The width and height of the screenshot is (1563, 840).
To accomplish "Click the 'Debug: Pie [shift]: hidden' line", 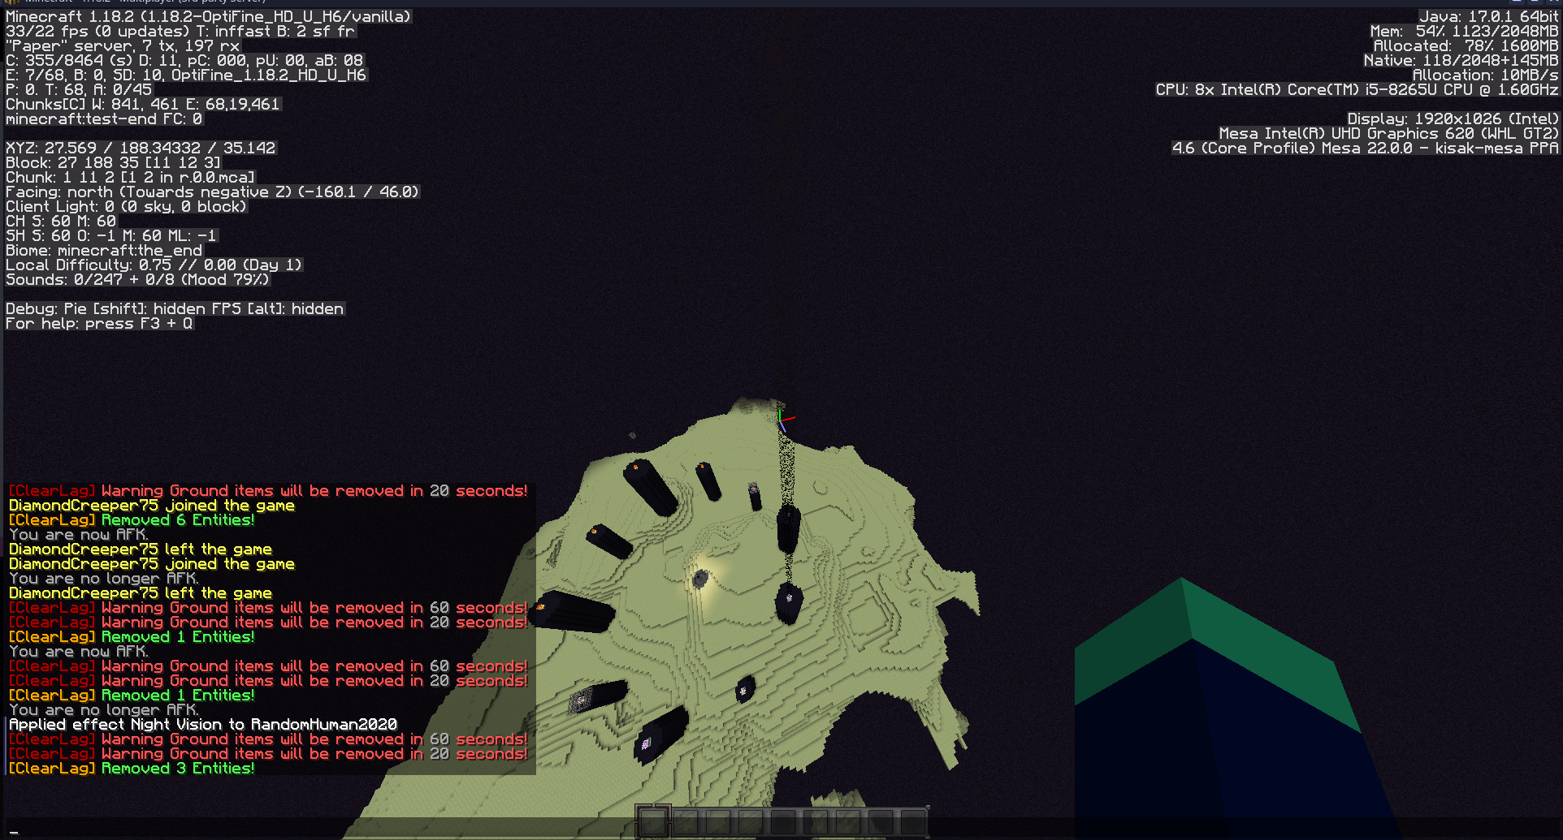I will [175, 308].
